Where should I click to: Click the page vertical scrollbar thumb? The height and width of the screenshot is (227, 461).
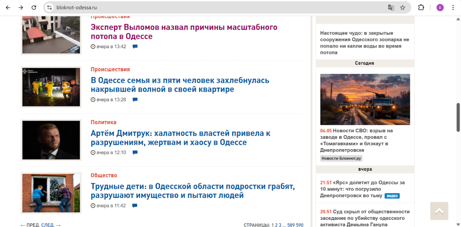click(458, 117)
